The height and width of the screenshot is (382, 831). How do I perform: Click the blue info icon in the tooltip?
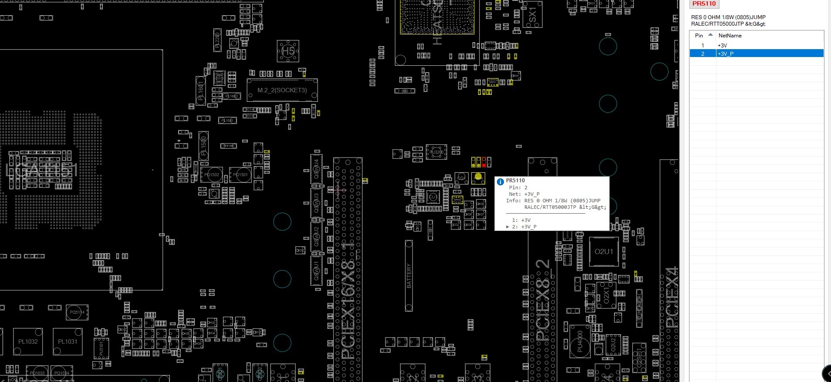pyautogui.click(x=500, y=181)
